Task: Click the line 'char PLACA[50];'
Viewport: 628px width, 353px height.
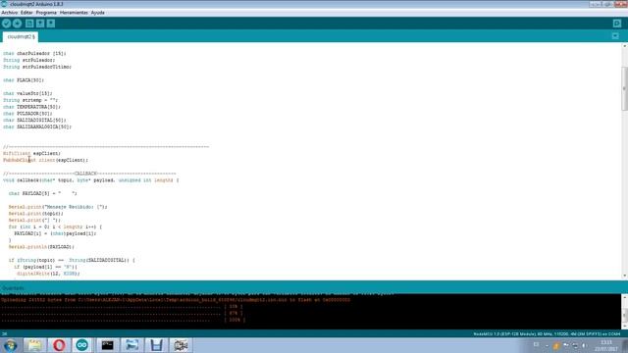Action: coord(24,80)
